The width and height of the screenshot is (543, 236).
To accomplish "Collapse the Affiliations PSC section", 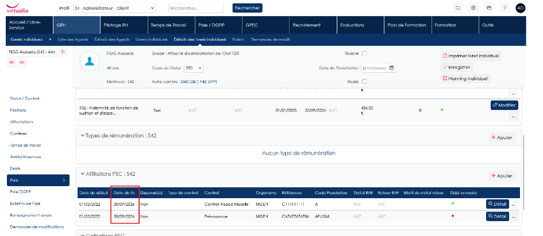I will [82, 174].
